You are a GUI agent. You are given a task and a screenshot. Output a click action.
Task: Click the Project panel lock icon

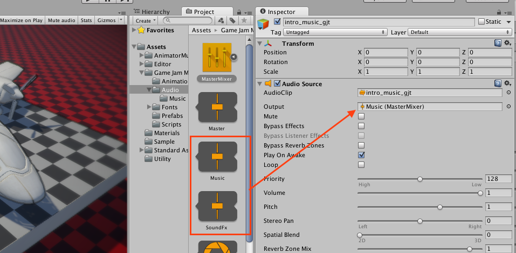(x=239, y=12)
